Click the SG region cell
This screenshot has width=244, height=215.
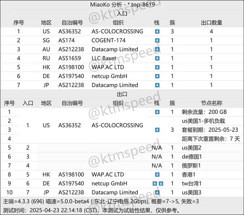[x=46, y=41]
